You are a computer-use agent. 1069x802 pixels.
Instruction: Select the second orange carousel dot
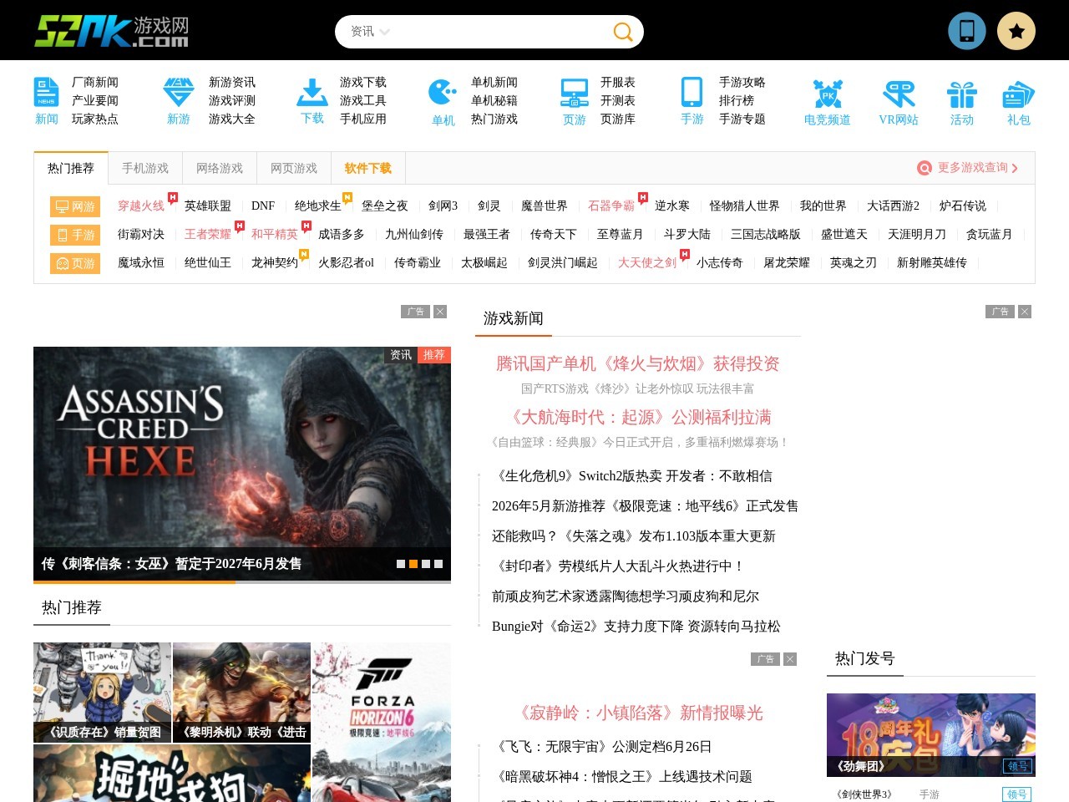click(x=413, y=564)
